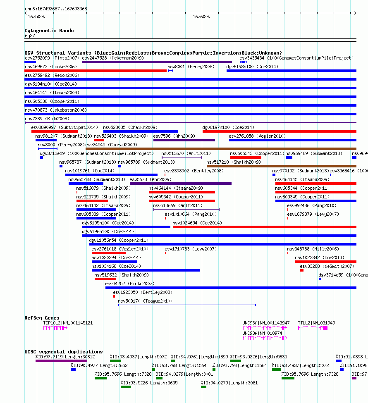Select esv2761058 (Vogler2010) label

(257, 136)
